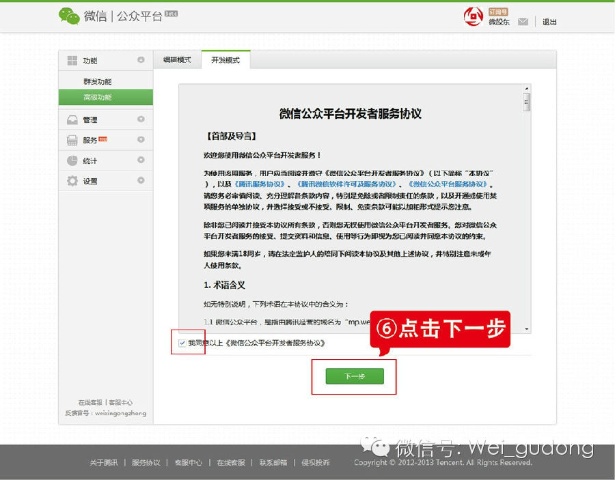Expand the 管理 sidebar section
The height and width of the screenshot is (480, 615).
[x=141, y=119]
